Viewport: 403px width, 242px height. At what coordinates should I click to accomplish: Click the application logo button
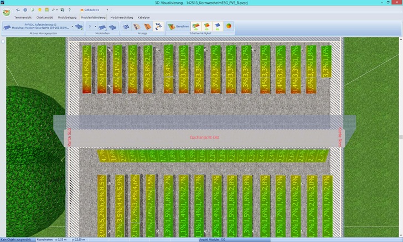(x=7, y=11)
